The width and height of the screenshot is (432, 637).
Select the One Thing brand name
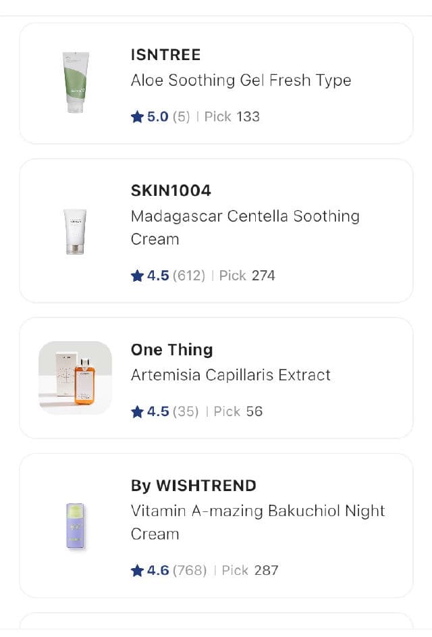pyautogui.click(x=171, y=350)
